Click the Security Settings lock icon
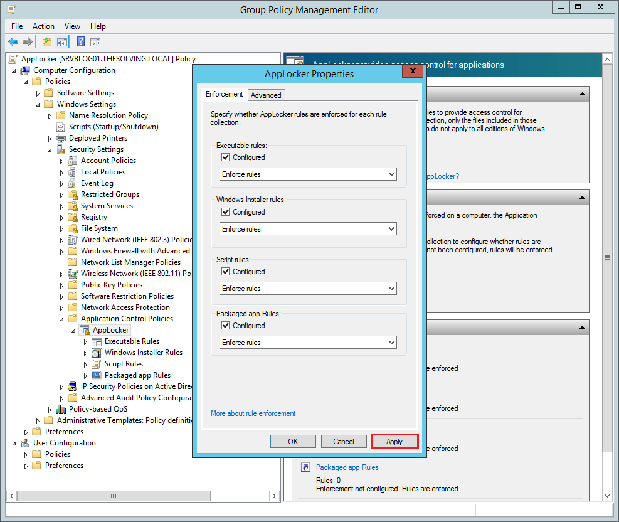 click(x=61, y=150)
